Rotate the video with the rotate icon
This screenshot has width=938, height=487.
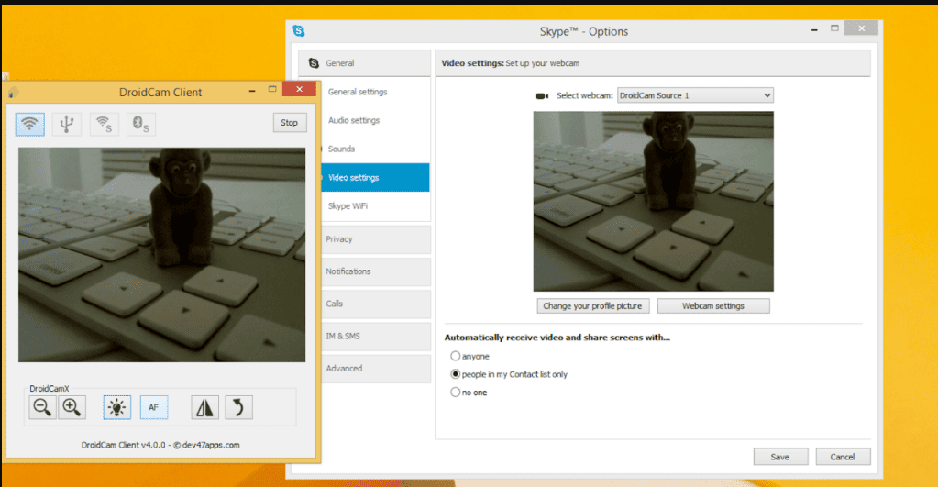tap(238, 407)
